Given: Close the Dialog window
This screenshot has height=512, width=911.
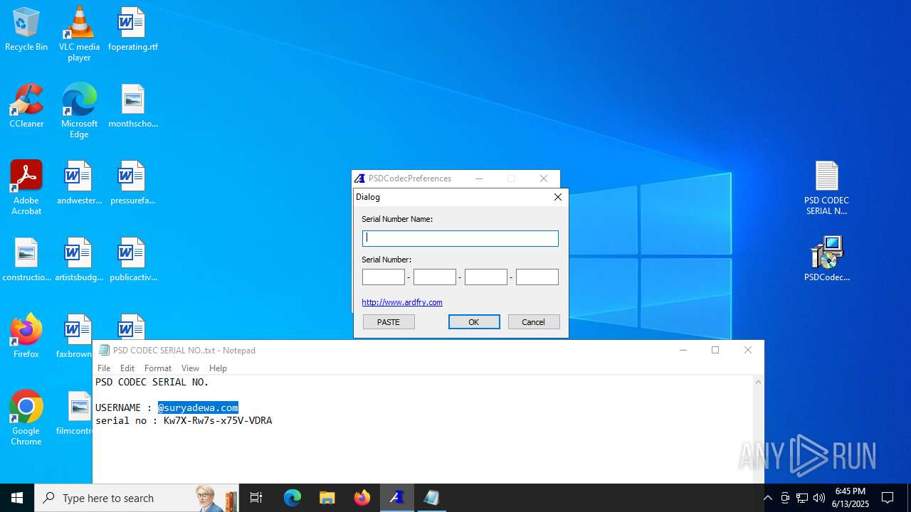Looking at the screenshot, I should pyautogui.click(x=558, y=197).
